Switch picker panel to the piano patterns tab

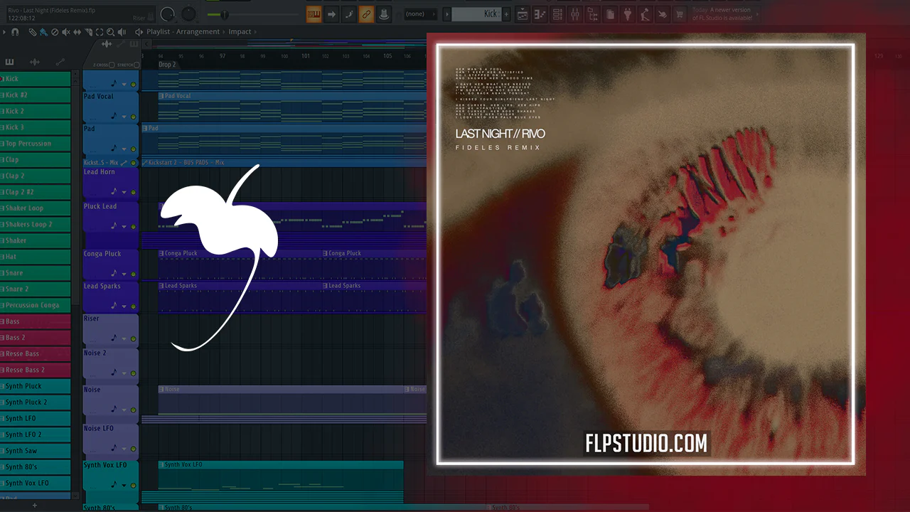(10, 62)
